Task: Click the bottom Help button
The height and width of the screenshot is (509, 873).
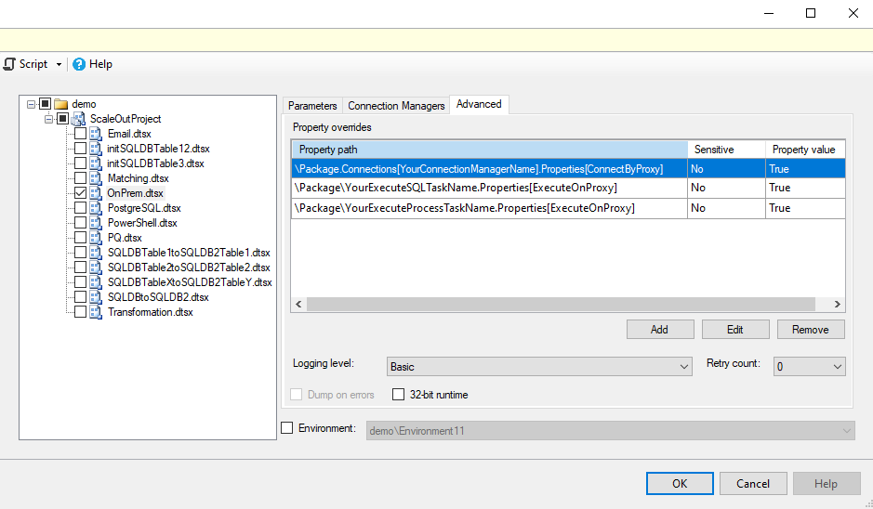Action: pyautogui.click(x=827, y=483)
